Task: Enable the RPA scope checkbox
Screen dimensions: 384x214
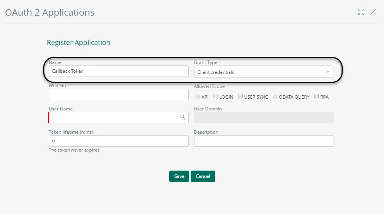Action: click(x=316, y=96)
